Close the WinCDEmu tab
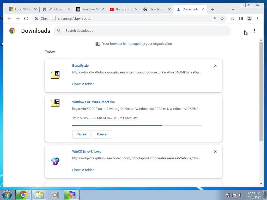The height and width of the screenshot is (200, 267). tap(69, 10)
